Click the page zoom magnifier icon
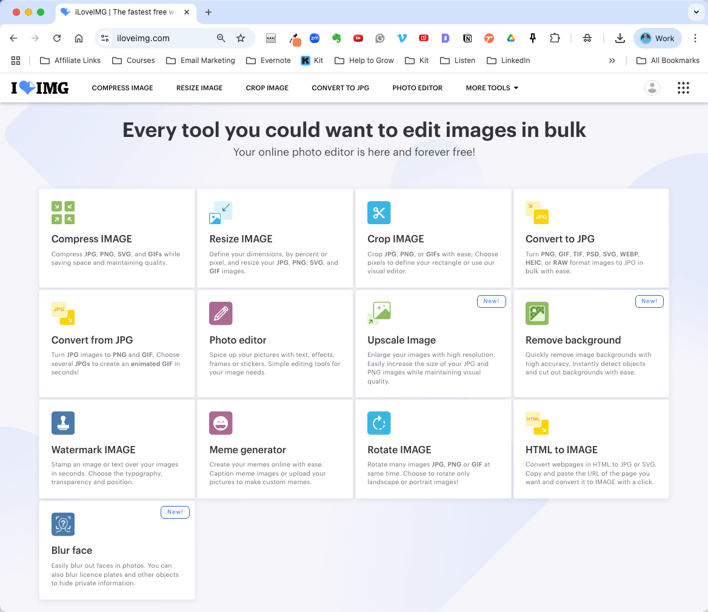 point(221,38)
